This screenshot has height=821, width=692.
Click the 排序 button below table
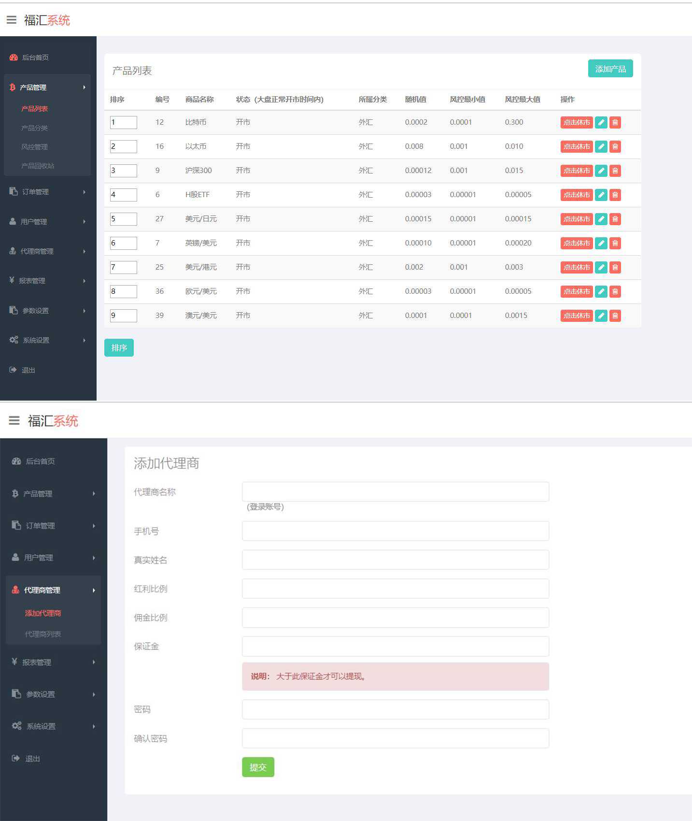point(119,348)
